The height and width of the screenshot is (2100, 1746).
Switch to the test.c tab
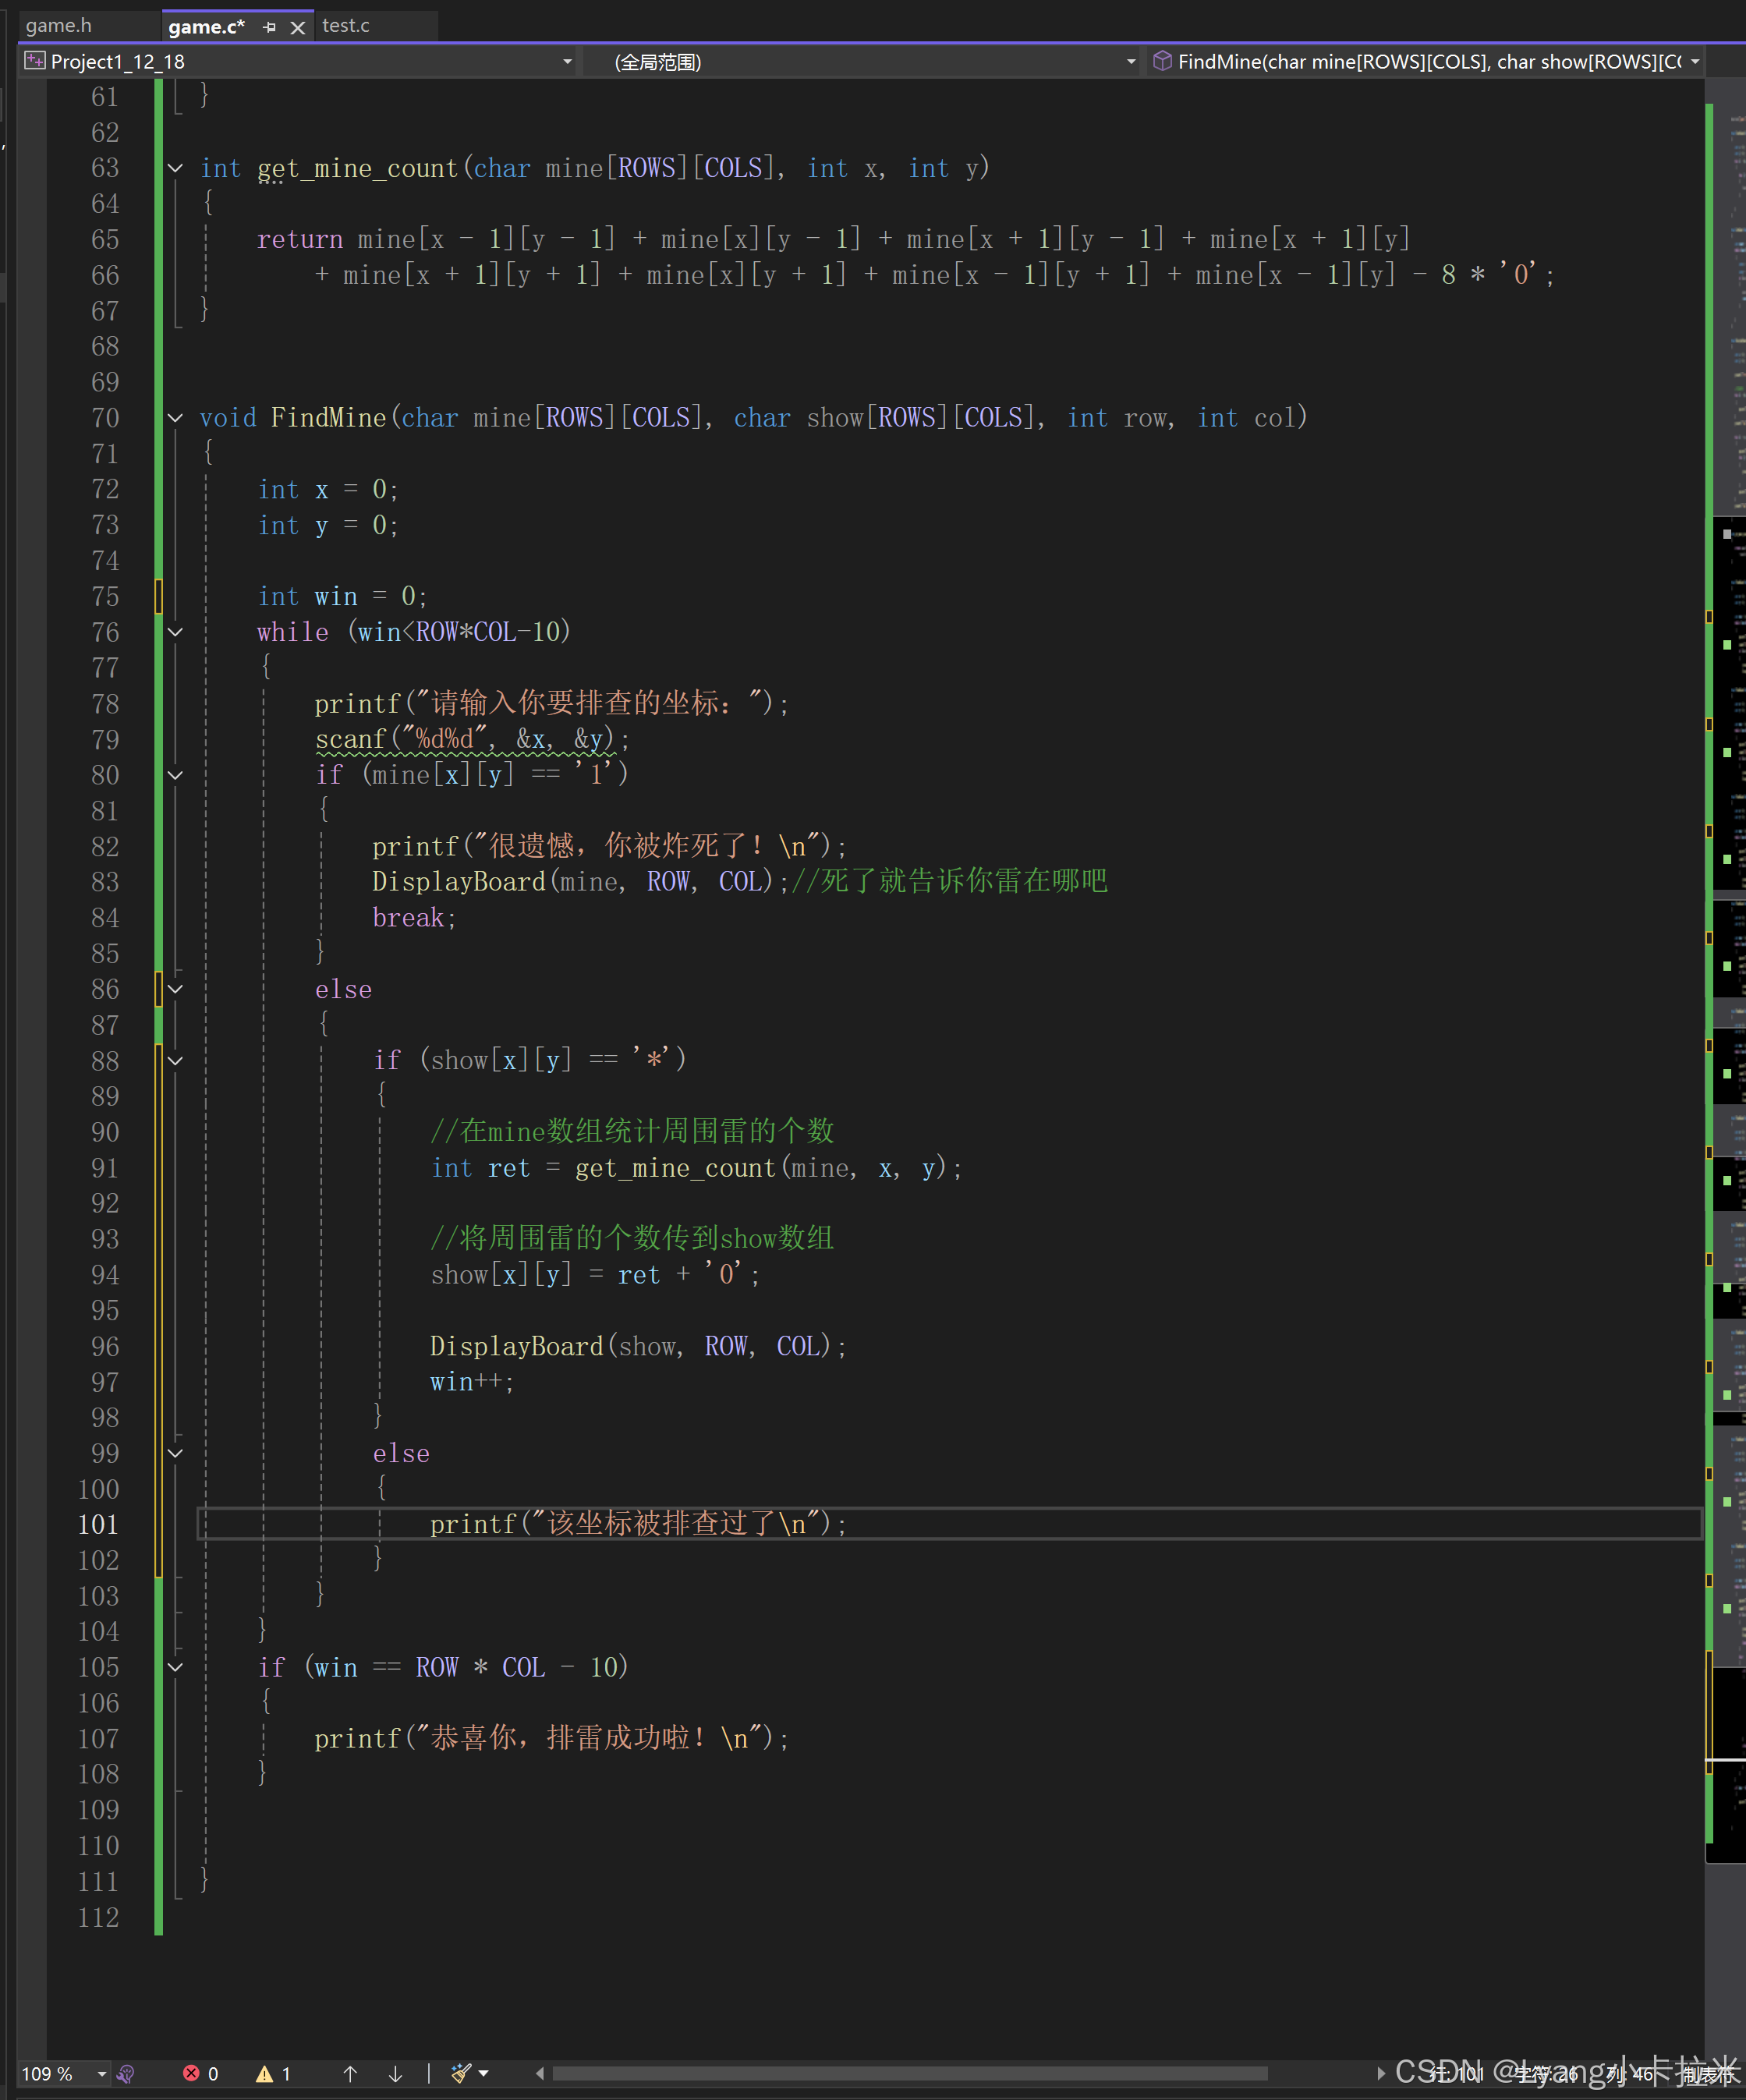tap(346, 25)
